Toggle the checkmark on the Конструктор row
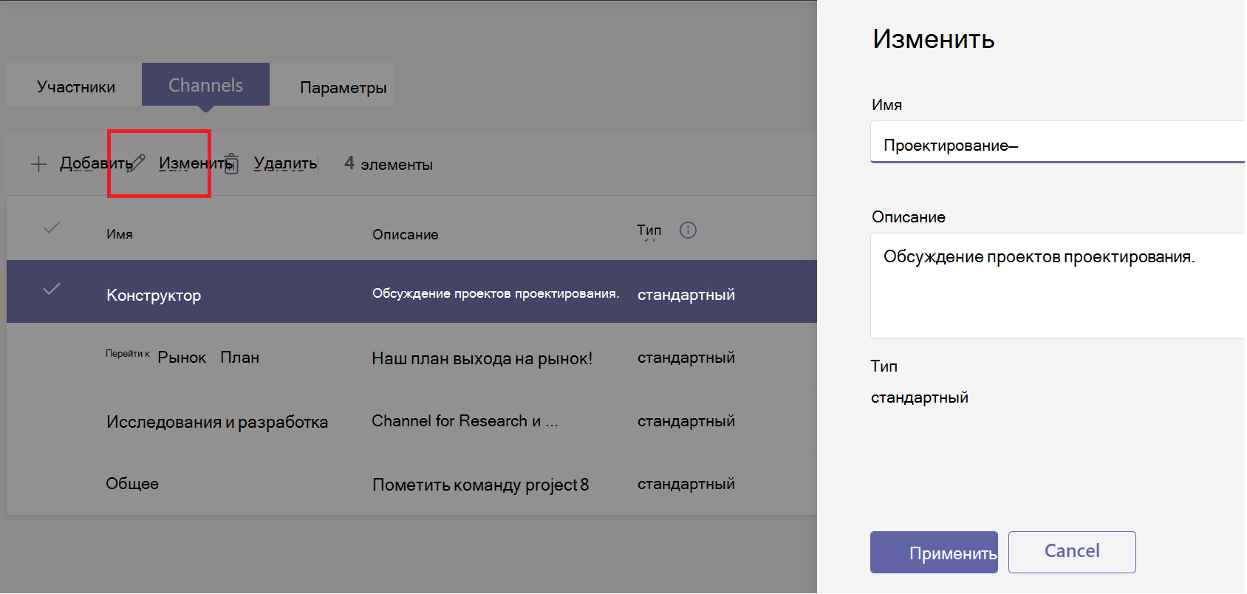This screenshot has width=1247, height=594. (x=51, y=289)
